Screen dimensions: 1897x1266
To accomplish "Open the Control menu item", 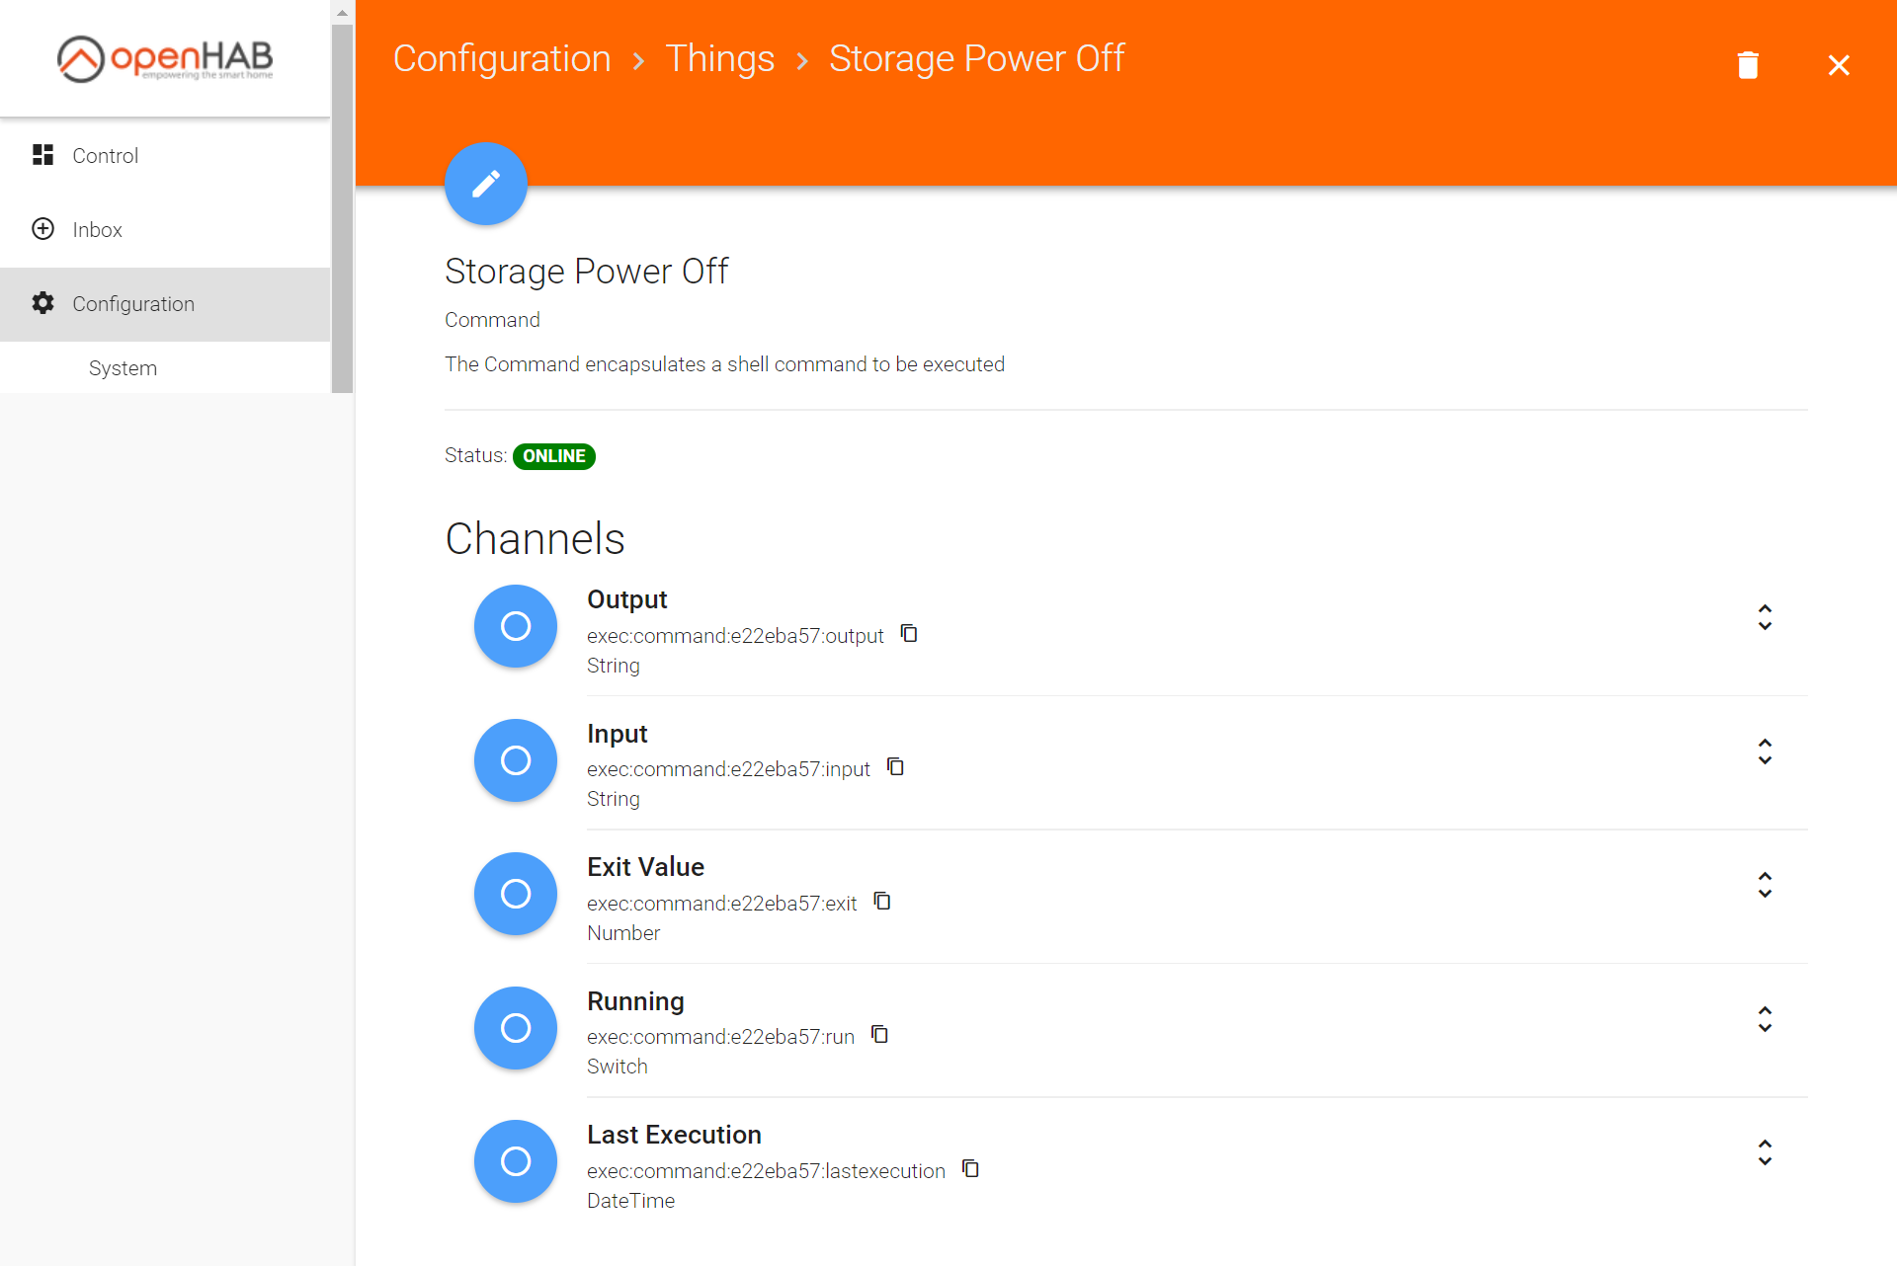I will 105,156.
